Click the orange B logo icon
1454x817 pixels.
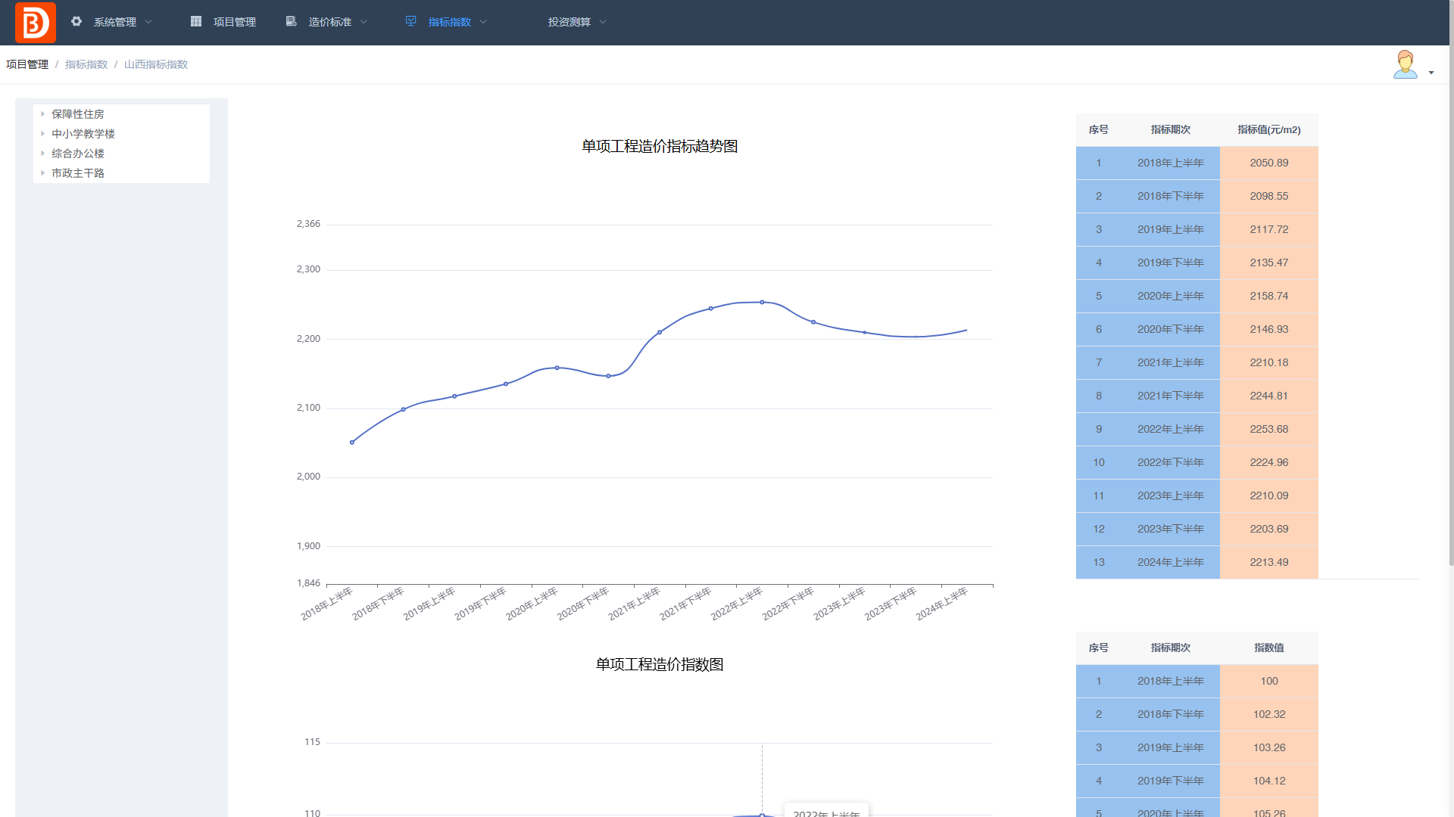[35, 23]
